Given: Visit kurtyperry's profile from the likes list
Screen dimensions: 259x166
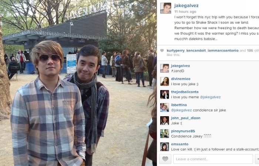Looking at the screenshot, I should [x=176, y=51].
